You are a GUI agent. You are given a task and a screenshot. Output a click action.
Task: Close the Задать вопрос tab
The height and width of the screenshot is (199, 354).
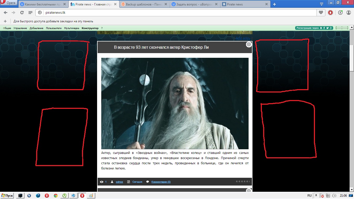(x=216, y=4)
